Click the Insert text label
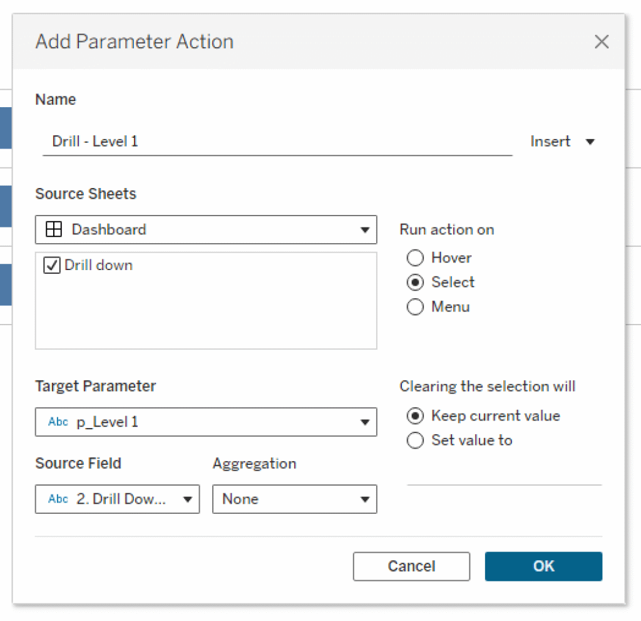The height and width of the screenshot is (621, 641). coord(550,142)
